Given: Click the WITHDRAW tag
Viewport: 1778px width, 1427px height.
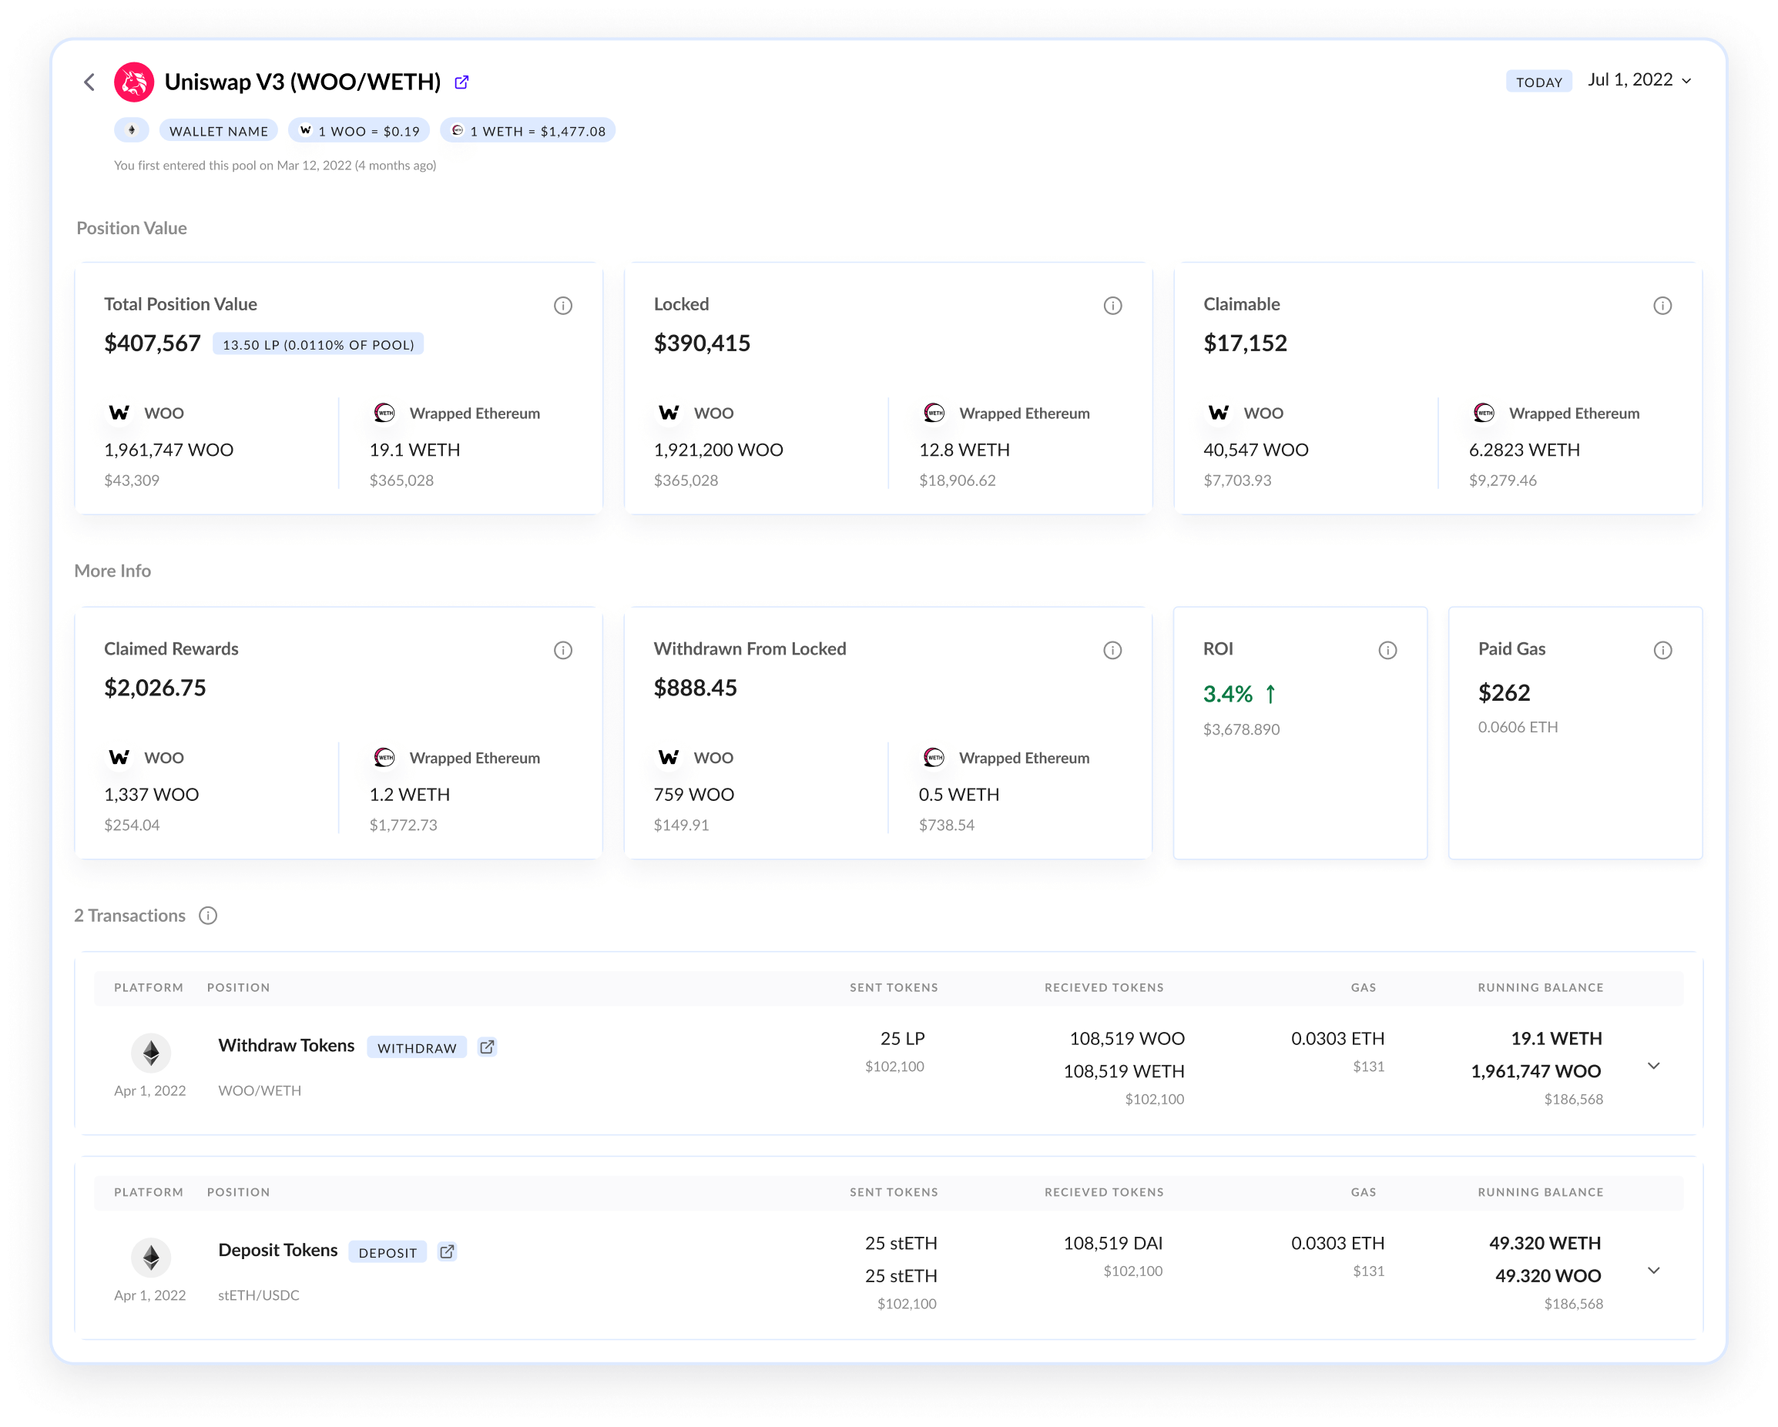Looking at the screenshot, I should click(418, 1048).
